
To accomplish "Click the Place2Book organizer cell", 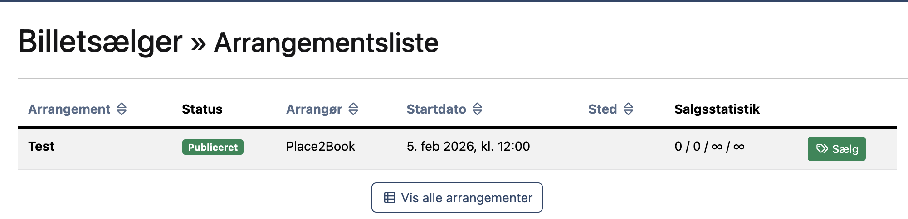I will (320, 147).
